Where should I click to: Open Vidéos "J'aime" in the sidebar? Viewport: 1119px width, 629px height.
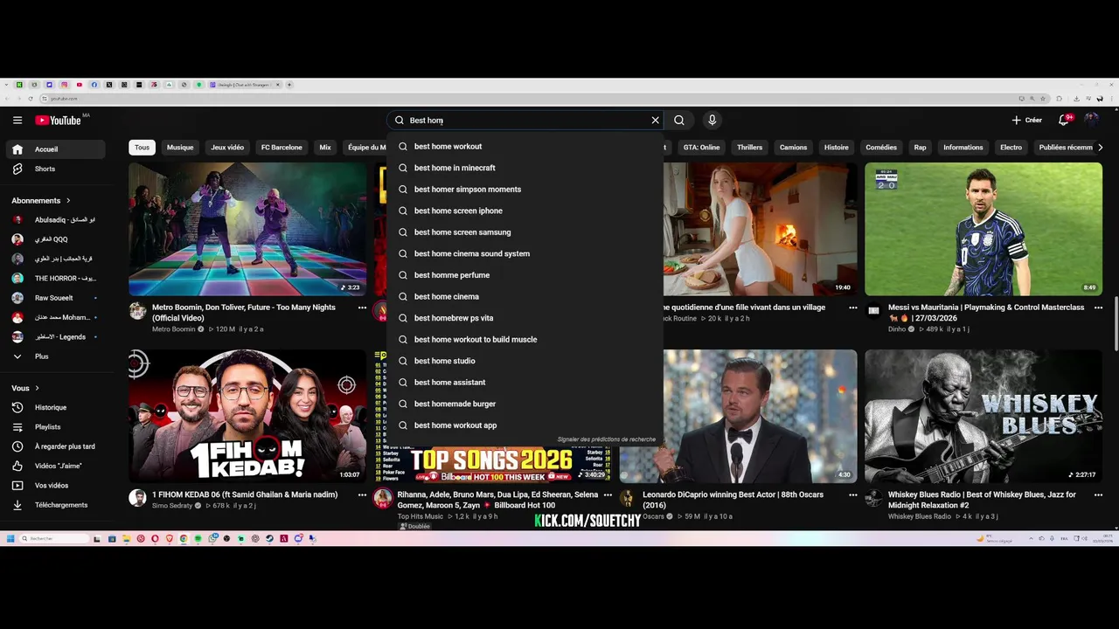pyautogui.click(x=56, y=466)
